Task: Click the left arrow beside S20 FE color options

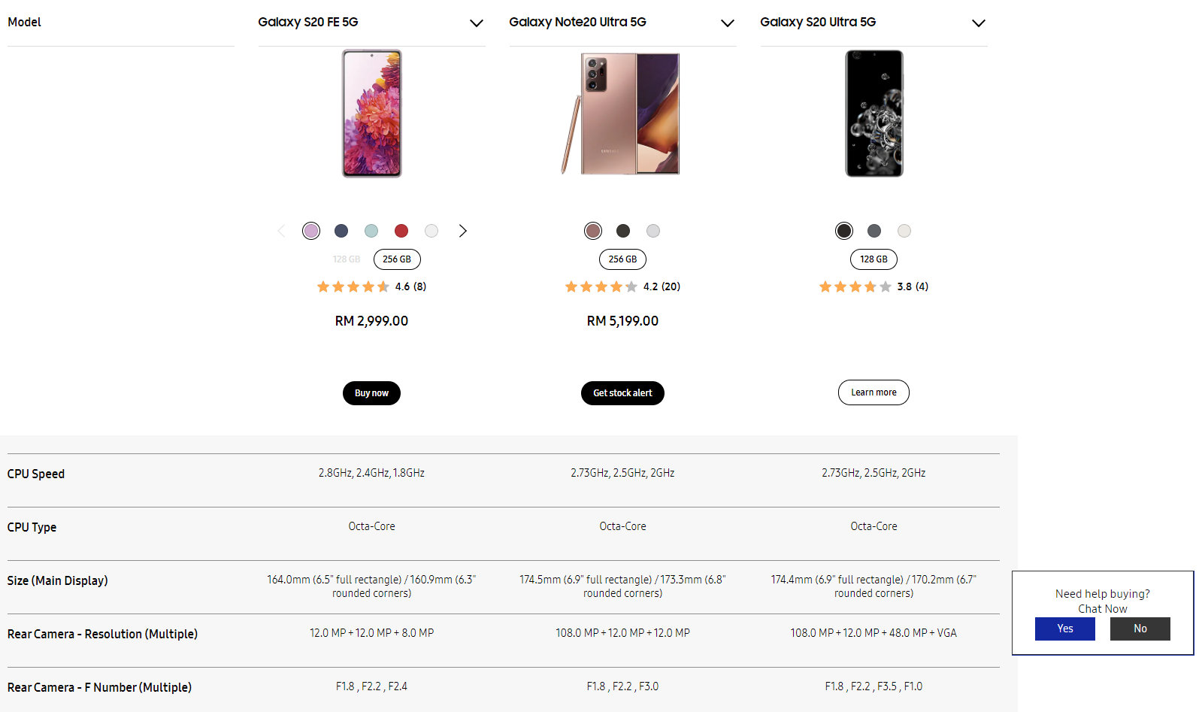Action: [x=281, y=231]
